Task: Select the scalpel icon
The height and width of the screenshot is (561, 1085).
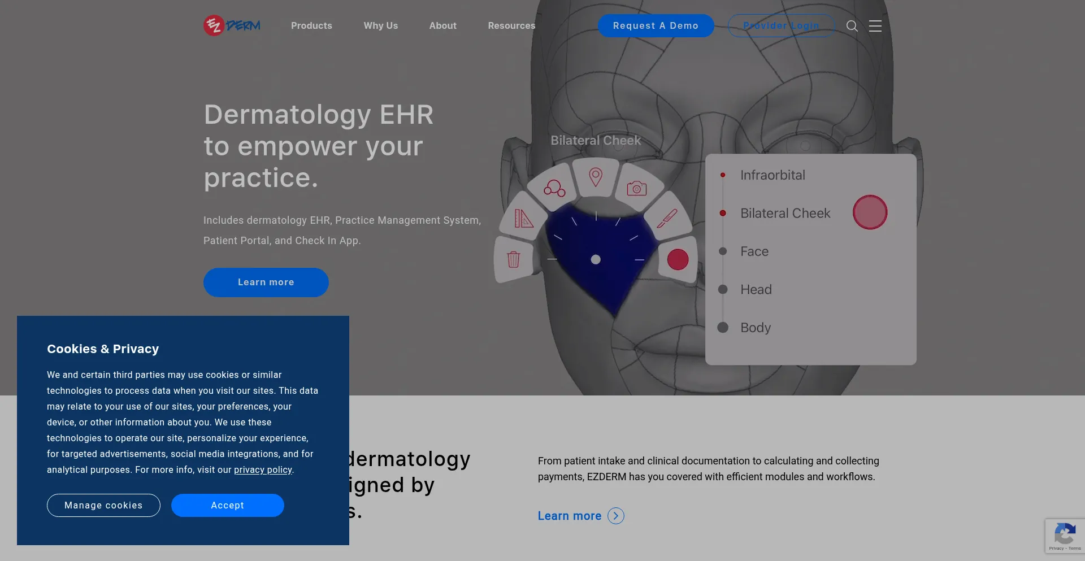Action: pos(667,218)
